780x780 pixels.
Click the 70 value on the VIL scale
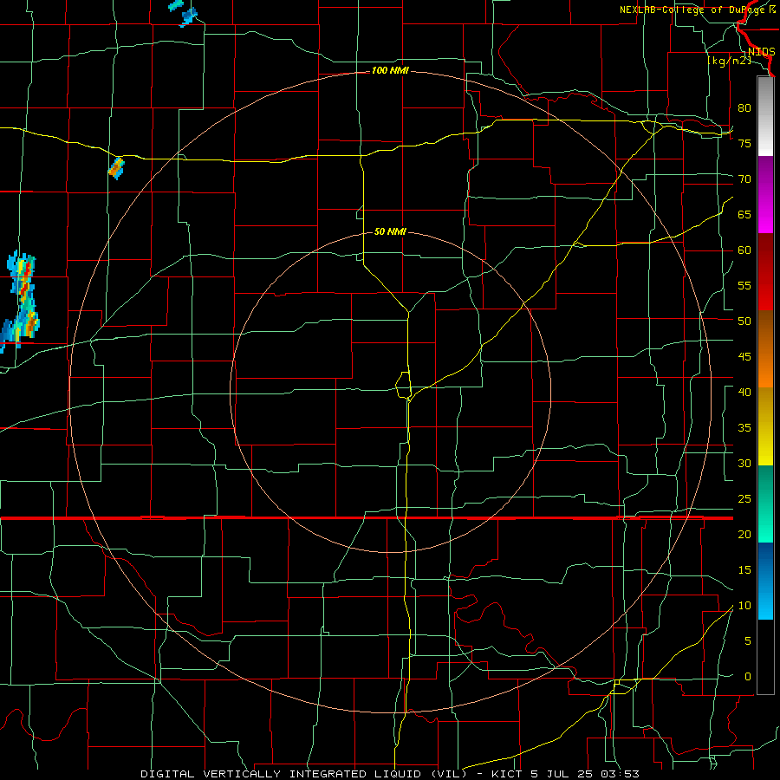point(744,179)
